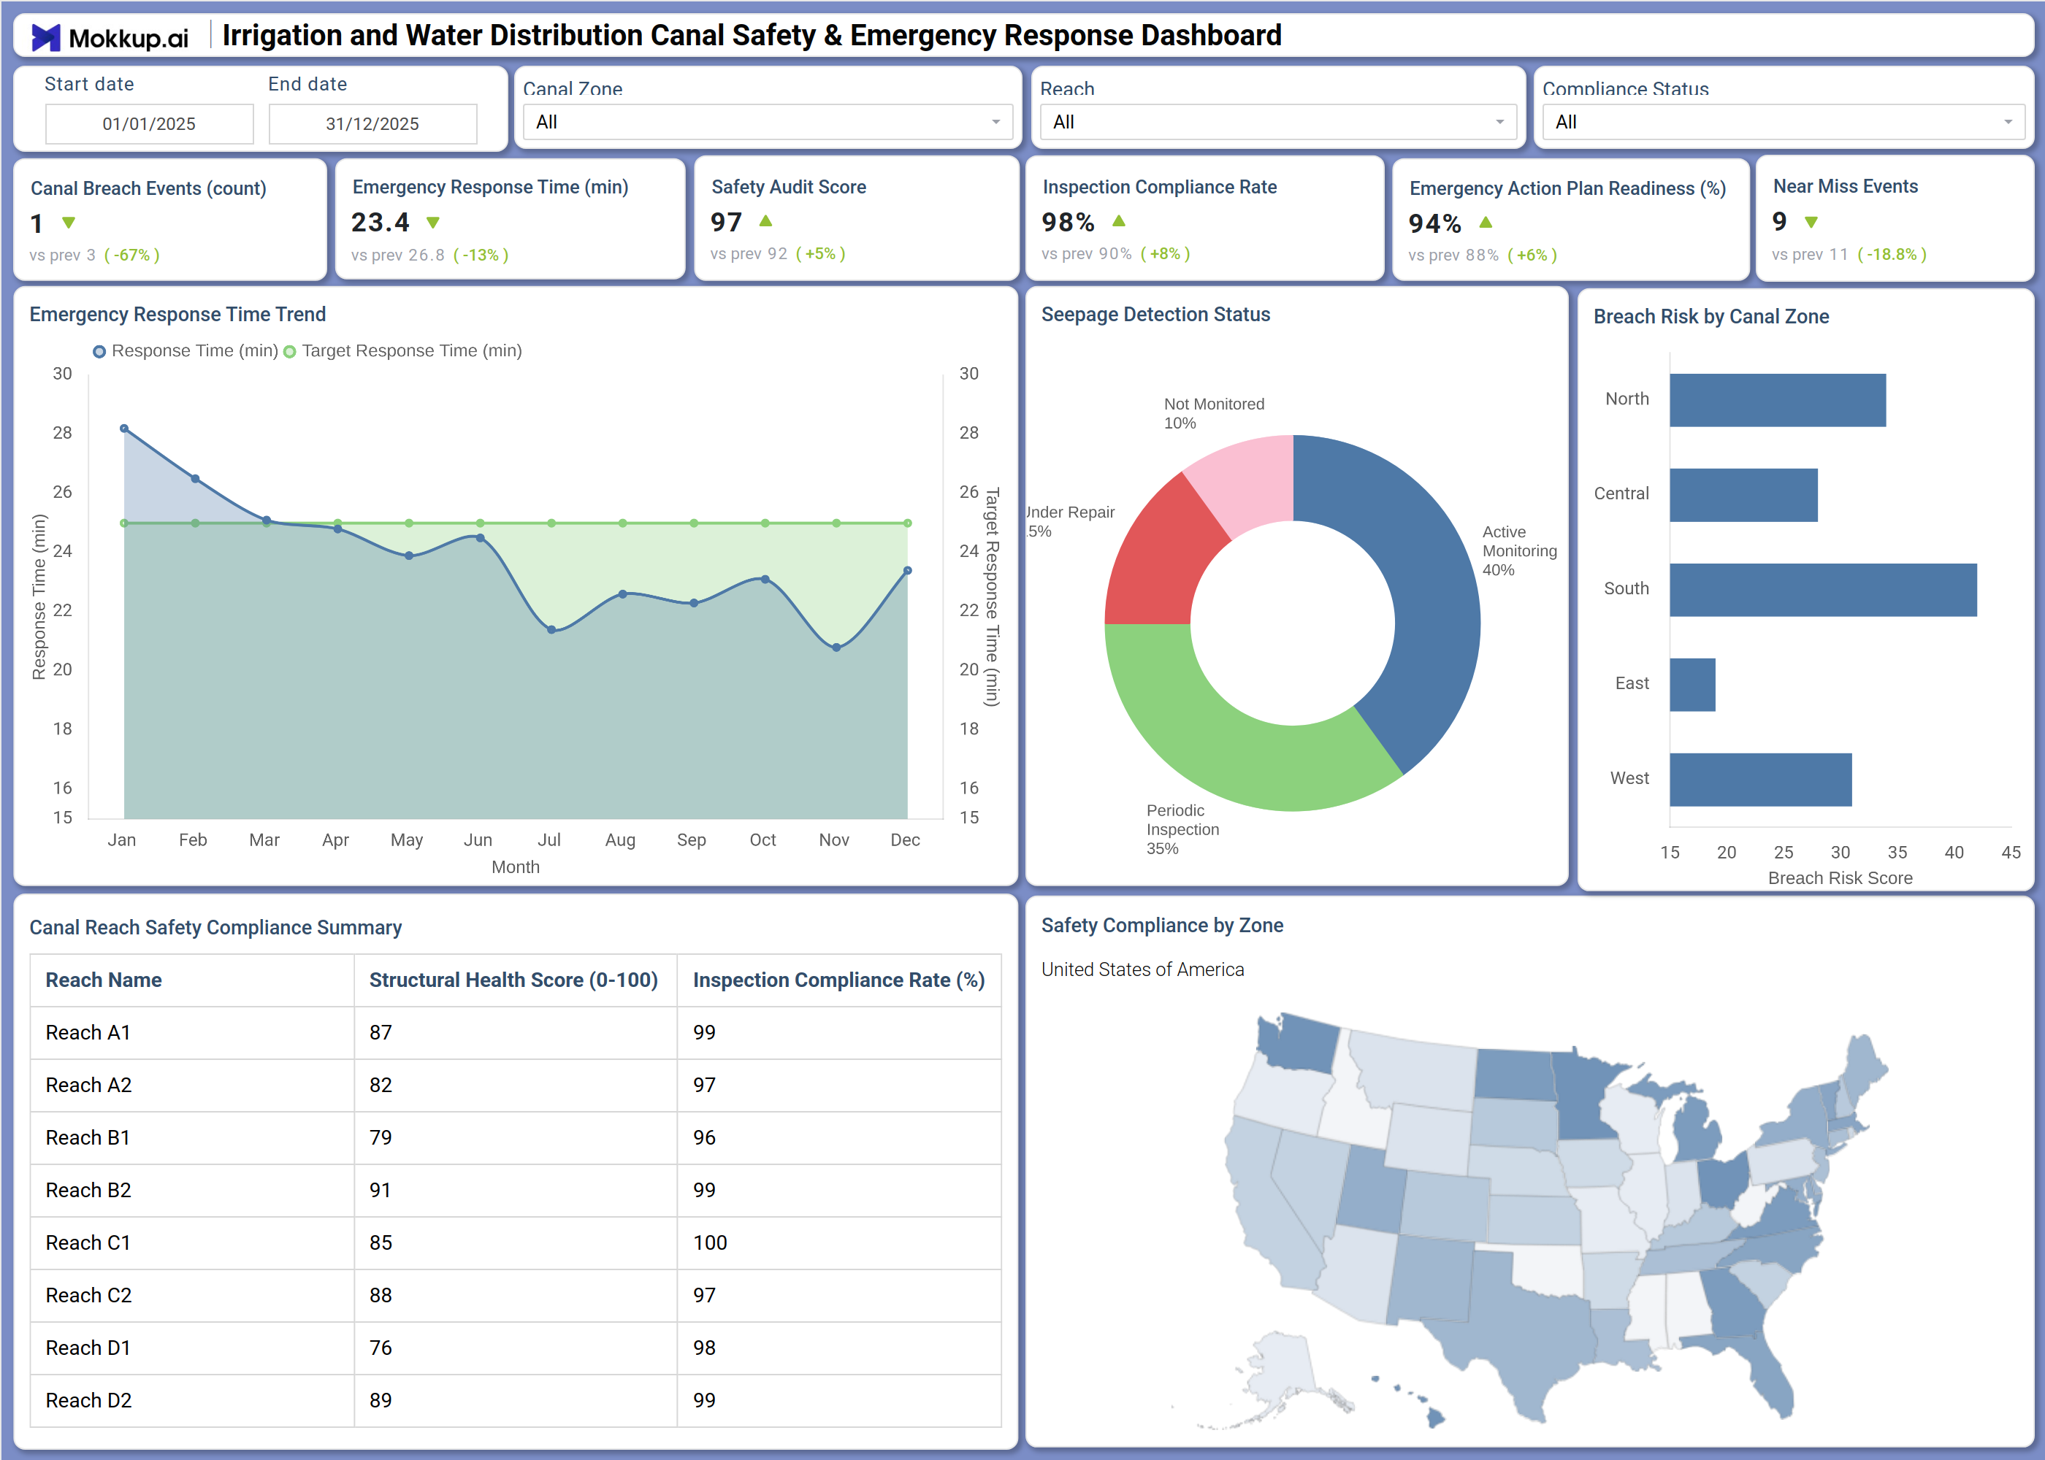Sort by Inspection Compliance Rate (%) column header
This screenshot has width=2045, height=1460.
(839, 980)
